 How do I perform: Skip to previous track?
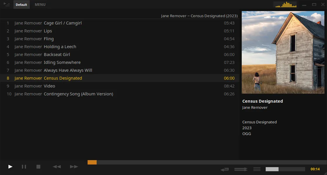[57, 167]
